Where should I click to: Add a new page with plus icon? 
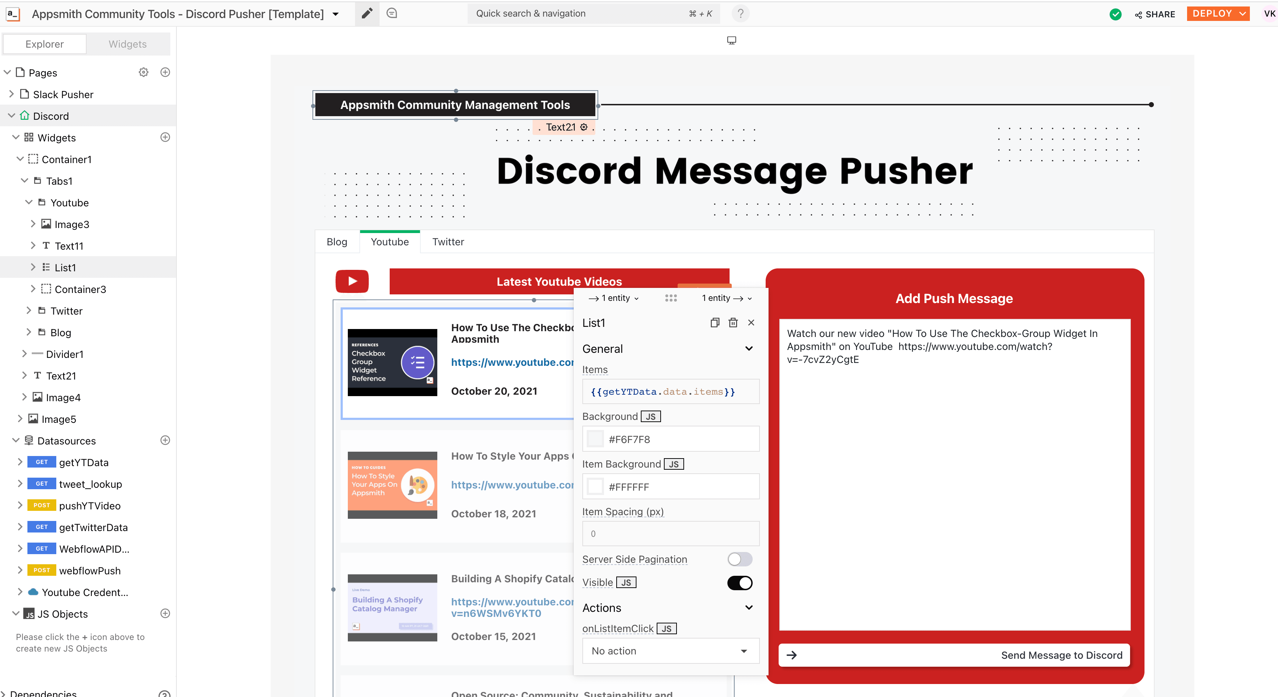pos(165,73)
